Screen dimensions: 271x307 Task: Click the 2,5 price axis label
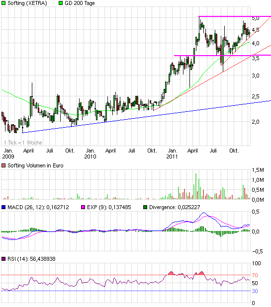click(x=256, y=96)
